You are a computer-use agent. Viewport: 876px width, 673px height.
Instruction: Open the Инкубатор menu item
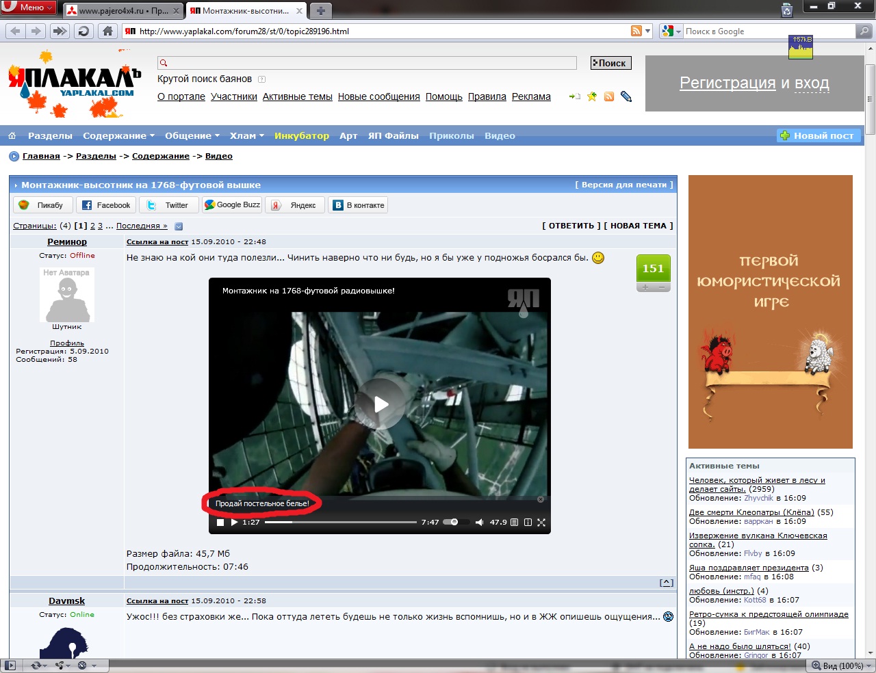[301, 135]
